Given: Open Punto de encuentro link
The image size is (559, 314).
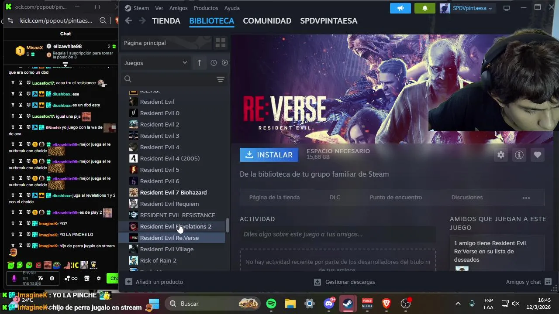Looking at the screenshot, I should pos(396,198).
